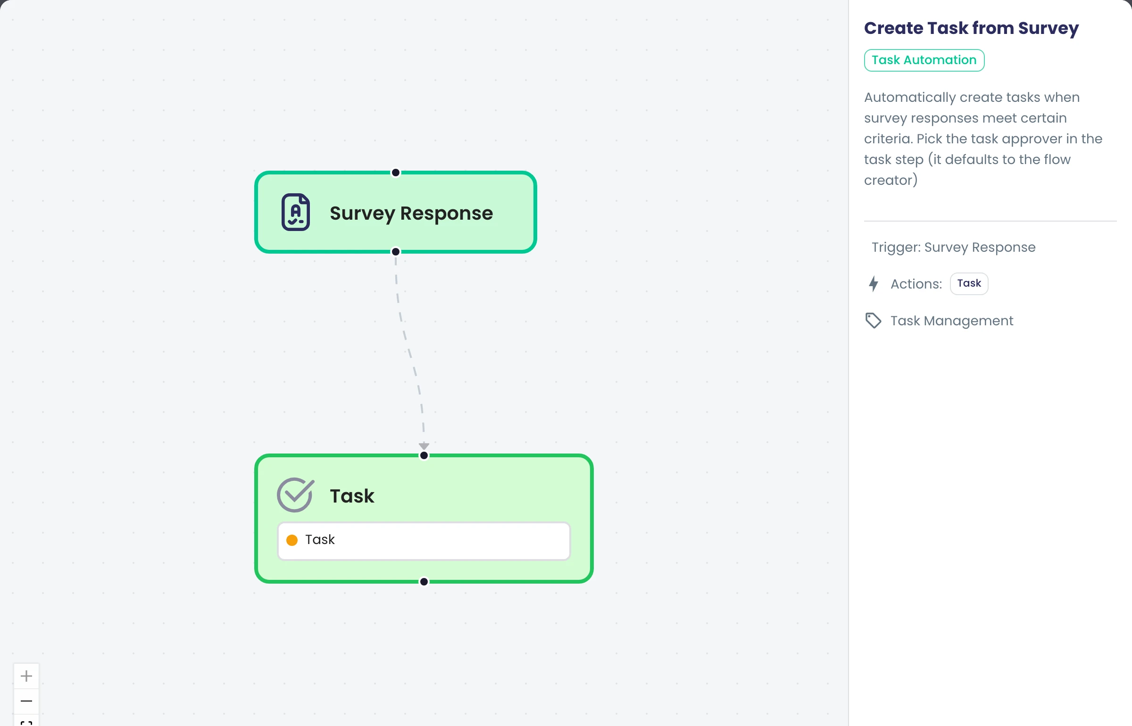Image resolution: width=1132 pixels, height=726 pixels.
Task: Click the orange dot in Task row
Action: coord(292,540)
